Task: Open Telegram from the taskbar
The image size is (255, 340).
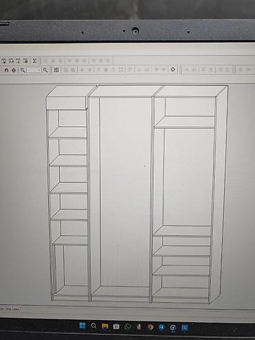Action: click(x=162, y=328)
